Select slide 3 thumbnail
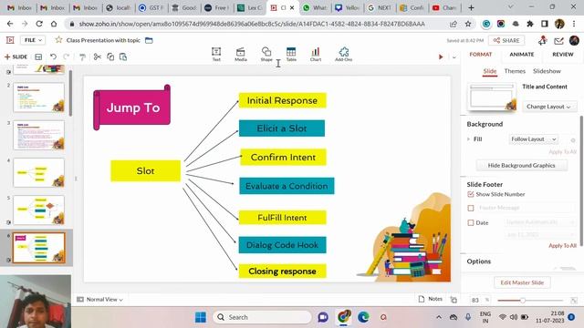Screen dimensions: 584x328 pyautogui.click(x=38, y=136)
